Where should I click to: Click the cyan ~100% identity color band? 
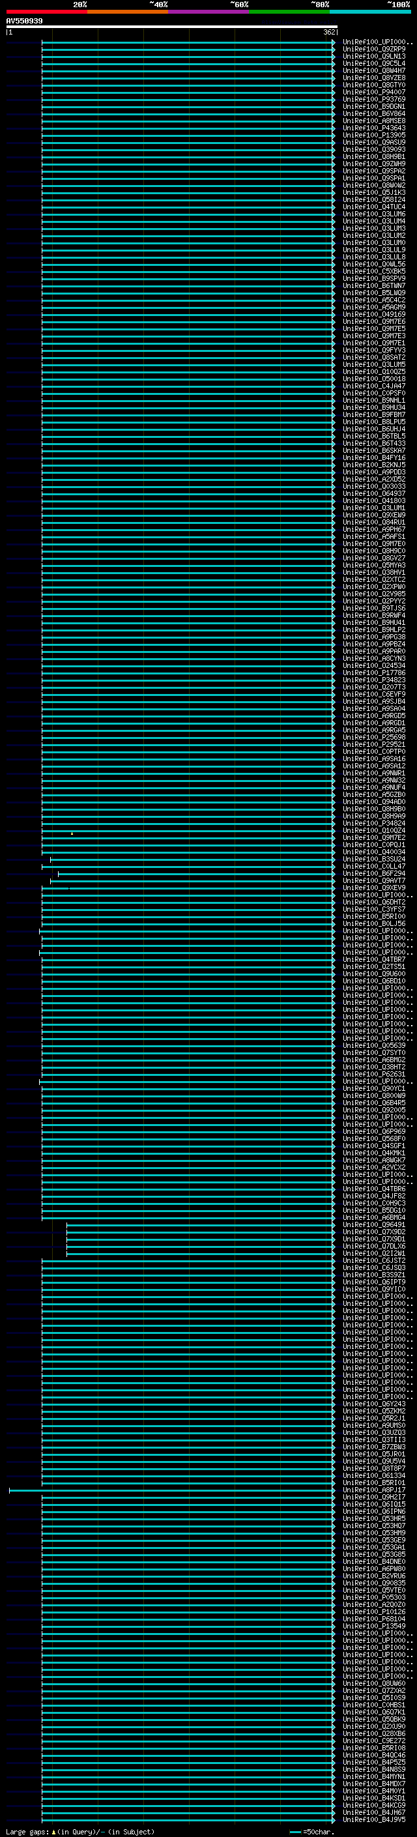[370, 12]
